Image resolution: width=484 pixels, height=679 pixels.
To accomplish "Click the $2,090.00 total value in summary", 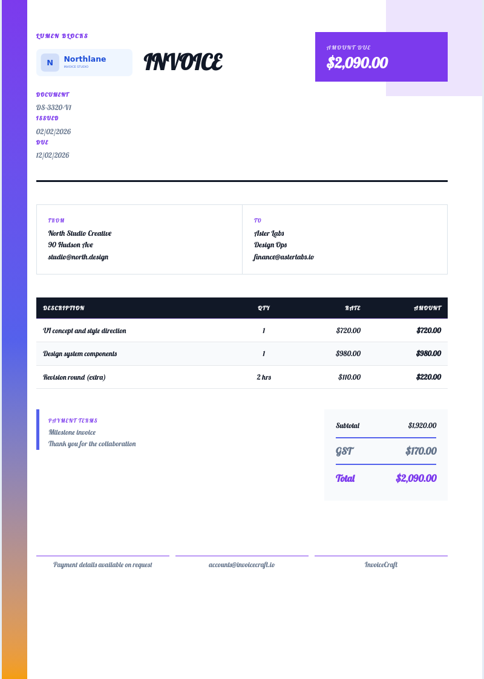I will 416,478.
